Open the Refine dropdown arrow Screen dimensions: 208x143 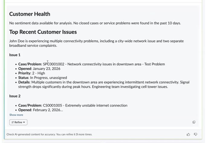(x=24, y=122)
